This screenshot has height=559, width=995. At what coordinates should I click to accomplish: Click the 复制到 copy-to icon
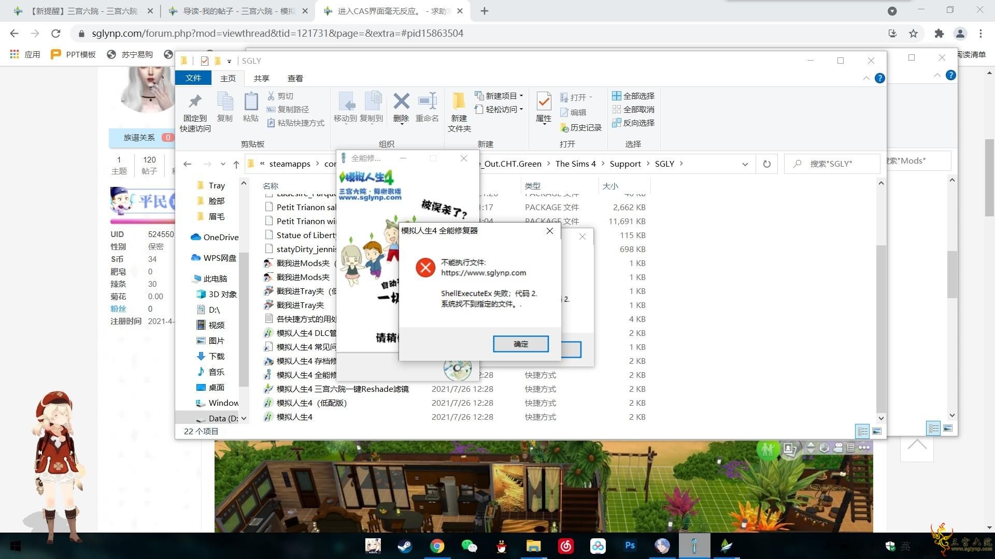click(x=372, y=101)
